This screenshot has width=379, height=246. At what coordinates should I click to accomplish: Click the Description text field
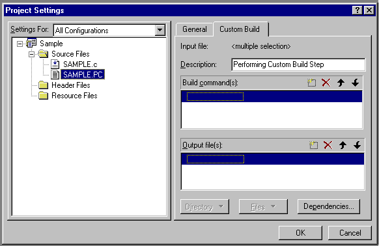click(x=298, y=64)
